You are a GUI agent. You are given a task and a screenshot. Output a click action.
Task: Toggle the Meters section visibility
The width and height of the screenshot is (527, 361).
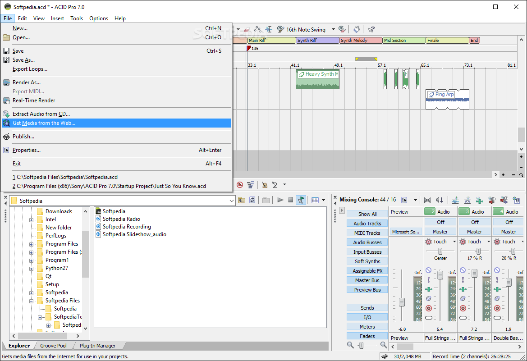click(x=367, y=327)
